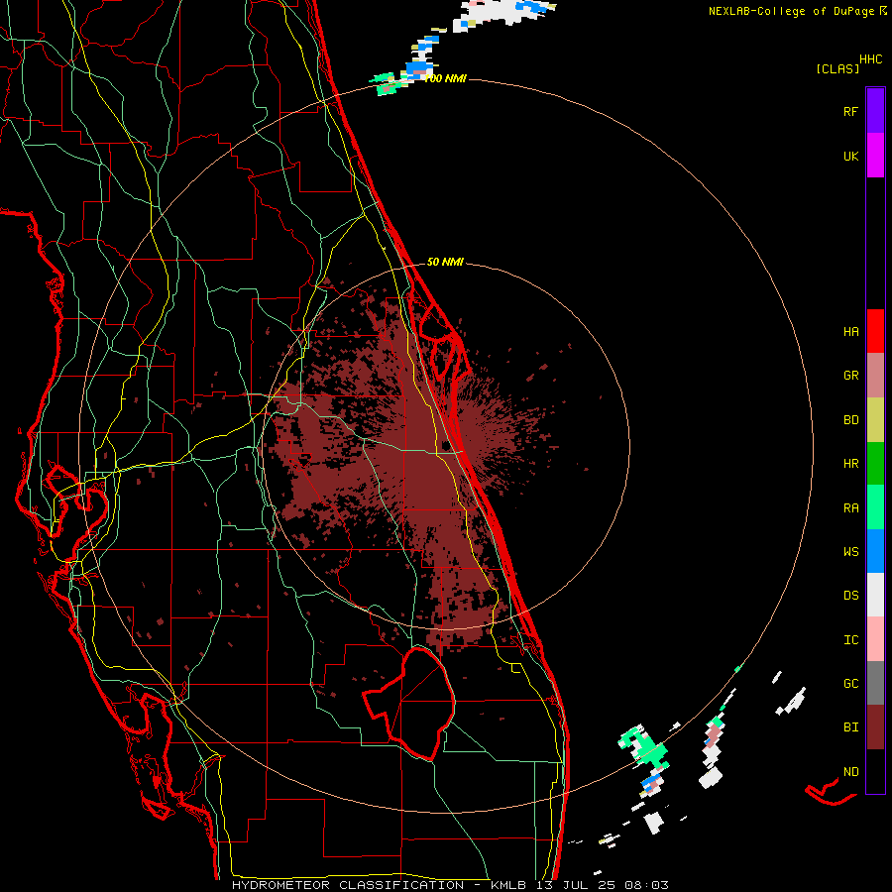Click the WS legend label
Screen dimensions: 892x892
click(850, 551)
